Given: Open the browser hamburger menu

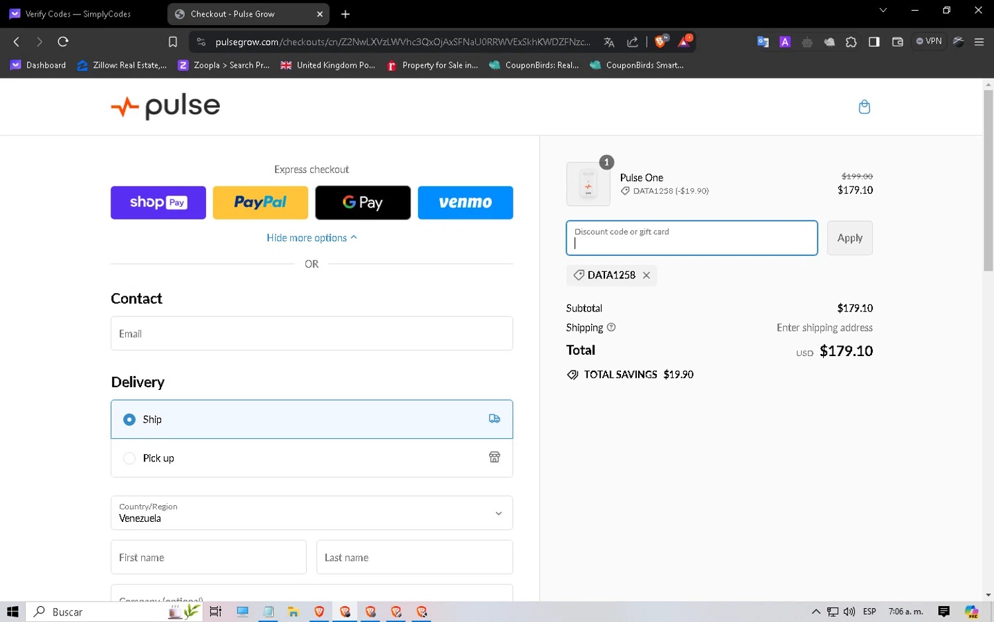Looking at the screenshot, I should point(979,42).
